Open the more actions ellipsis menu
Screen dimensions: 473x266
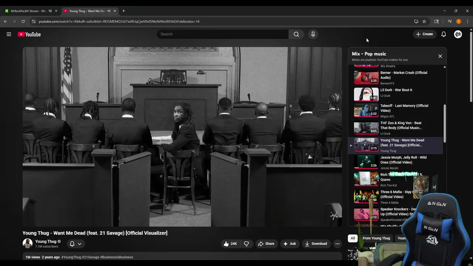point(337,243)
